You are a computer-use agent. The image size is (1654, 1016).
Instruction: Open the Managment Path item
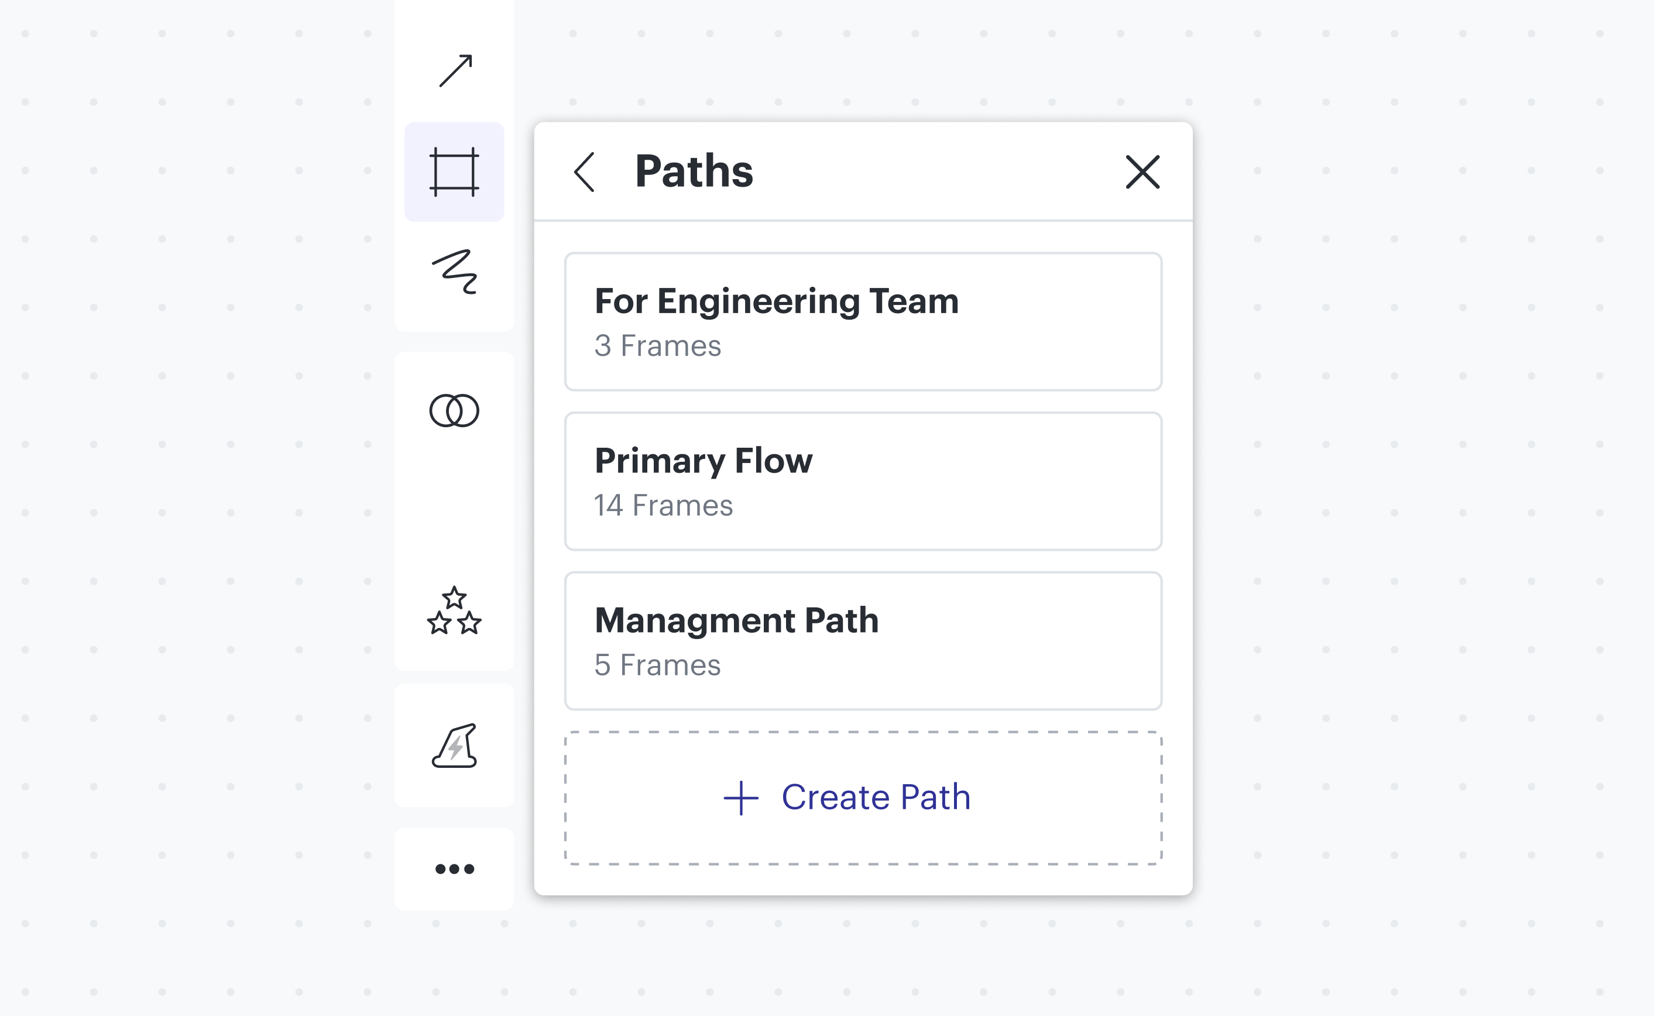tap(863, 640)
